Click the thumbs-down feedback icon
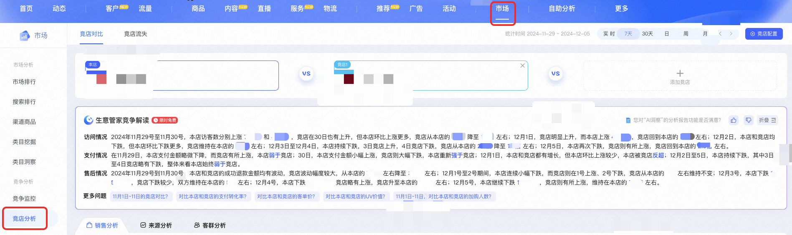 749,120
